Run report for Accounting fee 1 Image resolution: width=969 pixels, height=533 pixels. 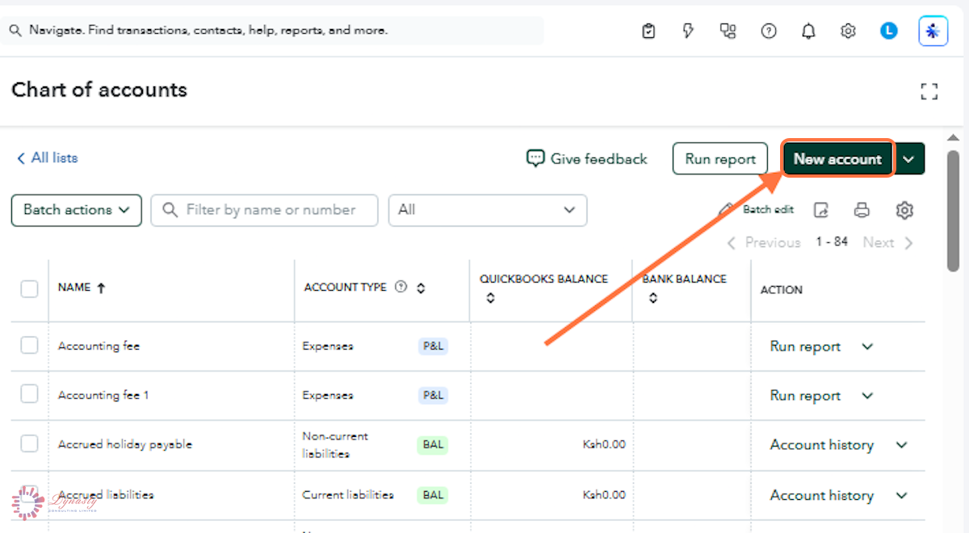pyautogui.click(x=805, y=396)
